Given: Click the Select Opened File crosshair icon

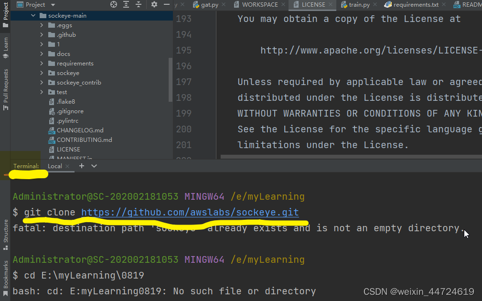Looking at the screenshot, I should [x=113, y=5].
